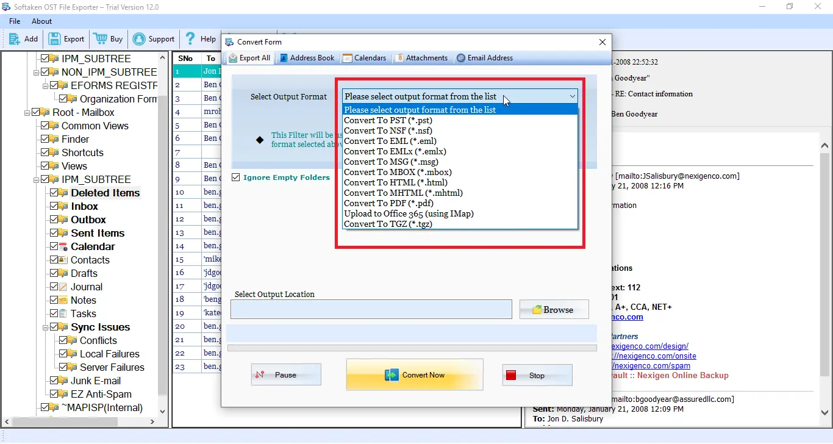Image resolution: width=833 pixels, height=444 pixels.
Task: Click the conversion progress bar
Action: point(412,348)
